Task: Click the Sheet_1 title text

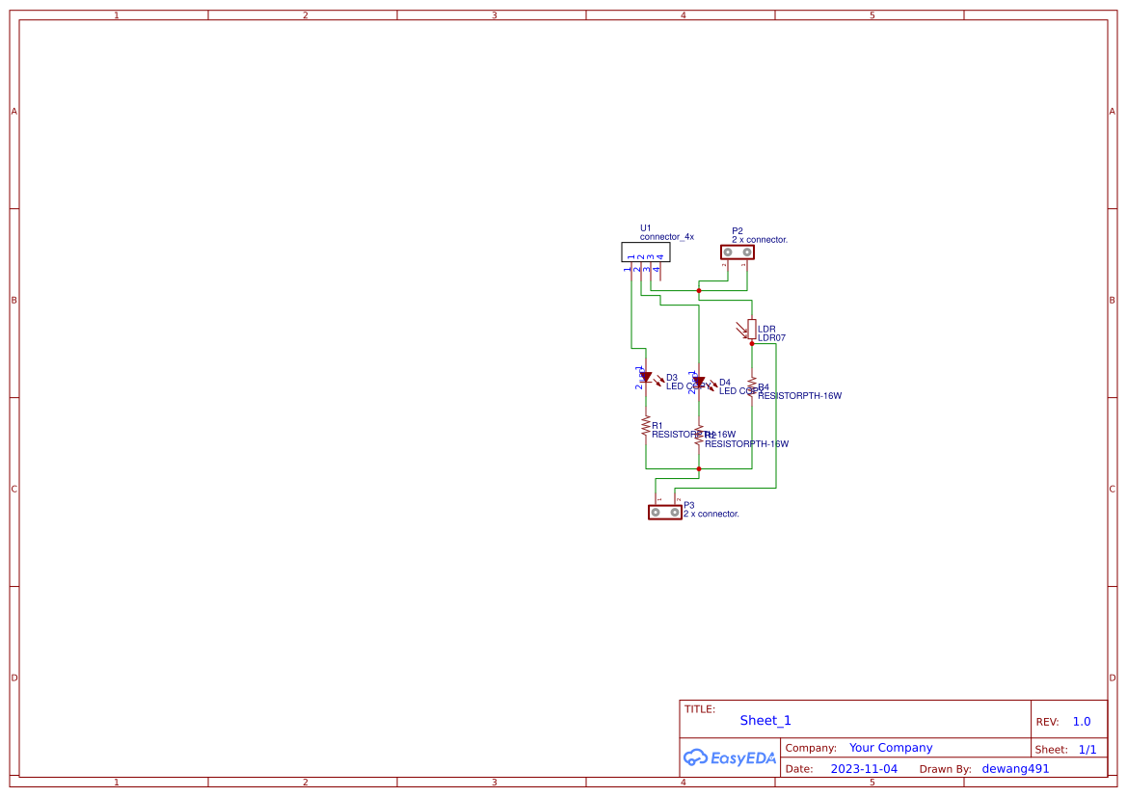Action: [x=765, y=720]
